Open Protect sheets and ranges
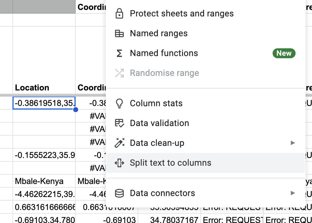This screenshot has width=312, height=223. pyautogui.click(x=206, y=14)
